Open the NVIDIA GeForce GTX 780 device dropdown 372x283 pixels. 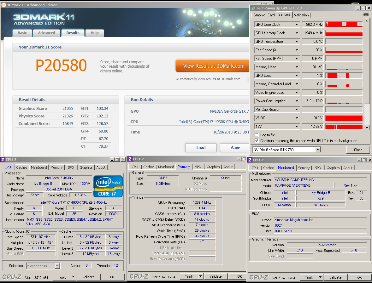click(318, 150)
